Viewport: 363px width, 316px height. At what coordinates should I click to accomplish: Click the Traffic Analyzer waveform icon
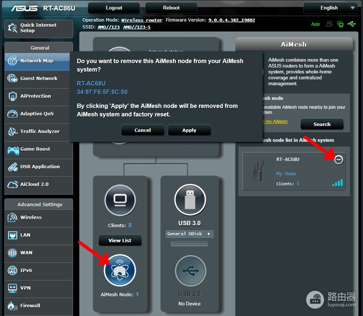(13, 131)
